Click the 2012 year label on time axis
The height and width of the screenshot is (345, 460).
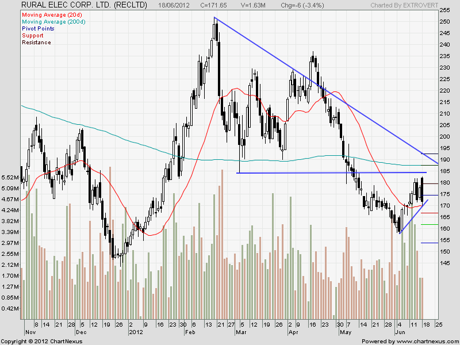click(136, 332)
